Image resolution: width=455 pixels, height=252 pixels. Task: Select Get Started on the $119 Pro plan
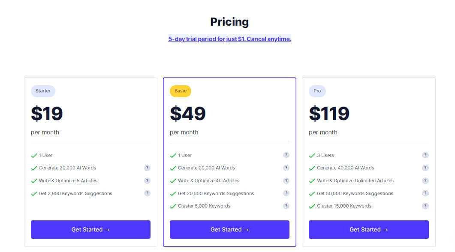(x=368, y=229)
